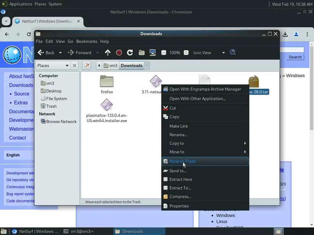Select the tar archive package icon
Screen dimensions: 314x235
tap(254, 81)
